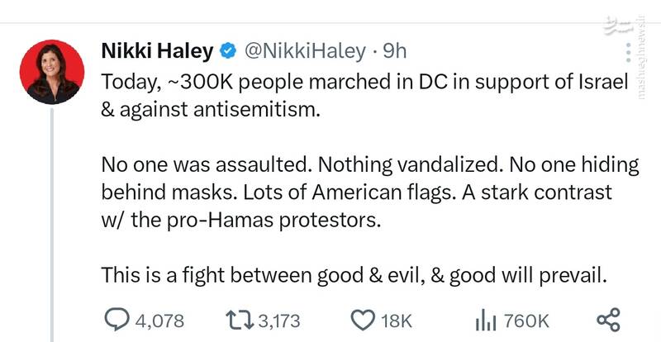The image size is (661, 342).
Task: Click the 9h timestamp of the tweet
Action: (394, 52)
